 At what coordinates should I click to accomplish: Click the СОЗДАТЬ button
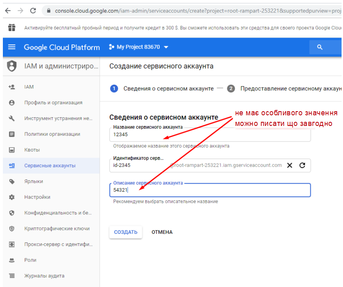tap(126, 232)
